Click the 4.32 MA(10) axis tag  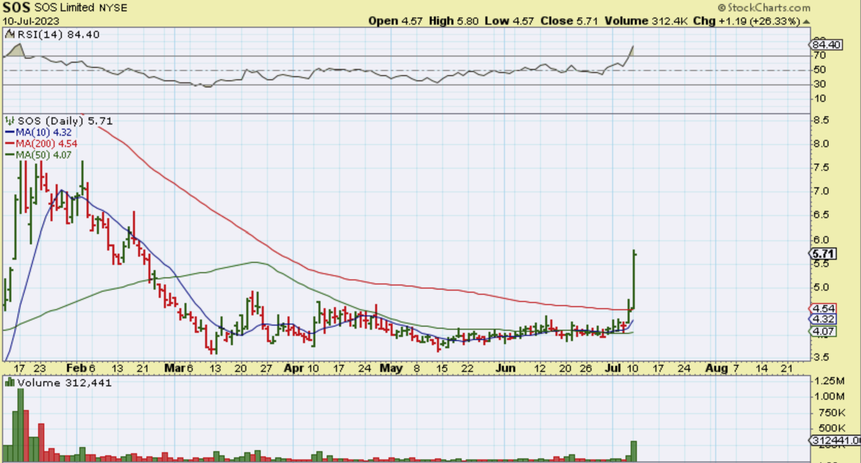[823, 319]
